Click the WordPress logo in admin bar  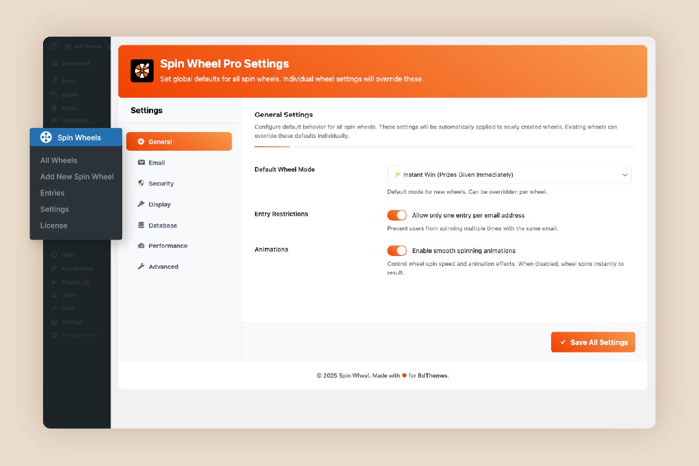point(54,46)
